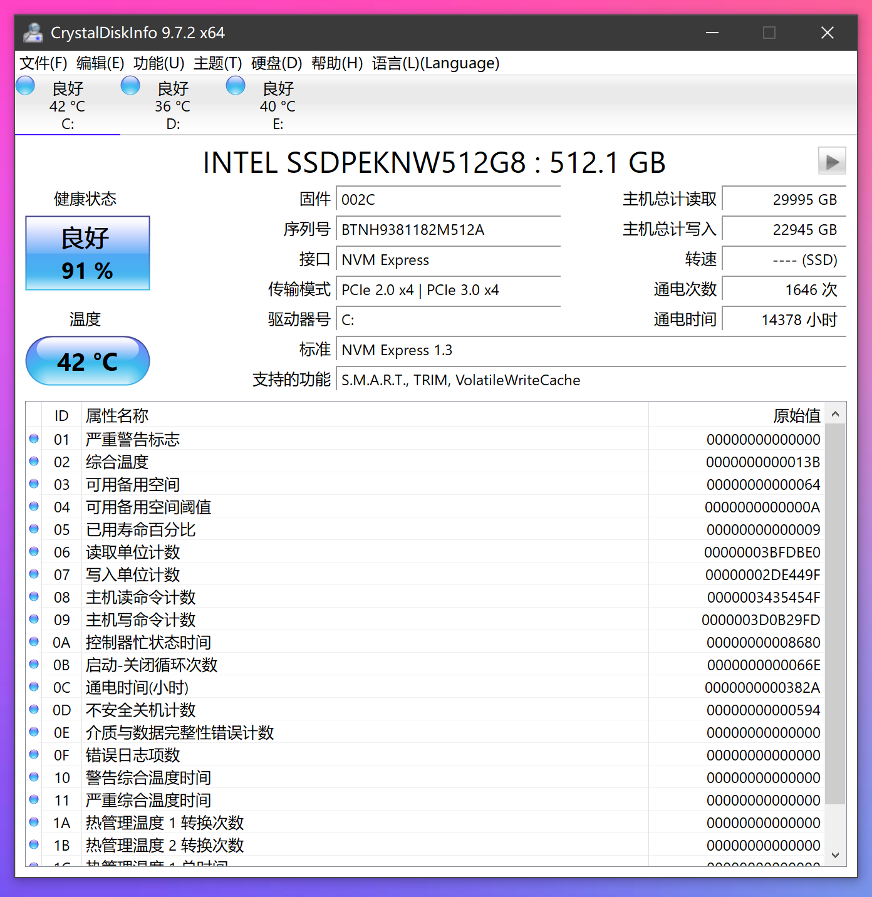Click the 42 °C temperature button
872x897 pixels.
coord(87,361)
